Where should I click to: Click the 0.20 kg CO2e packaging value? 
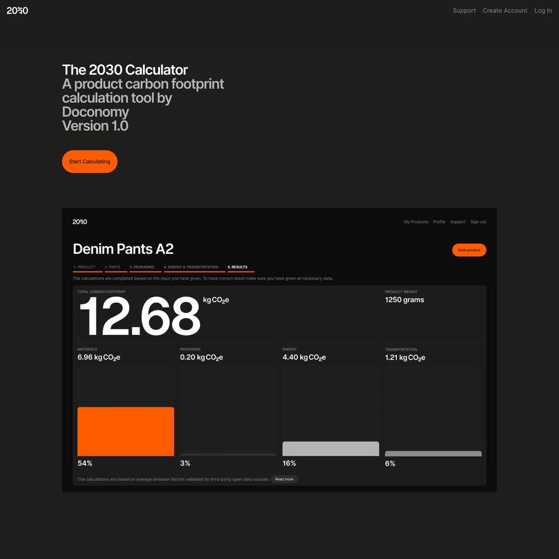pyautogui.click(x=201, y=357)
